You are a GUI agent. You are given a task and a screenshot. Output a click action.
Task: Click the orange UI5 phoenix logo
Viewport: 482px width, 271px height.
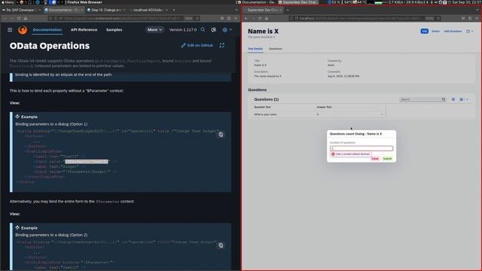point(23,30)
